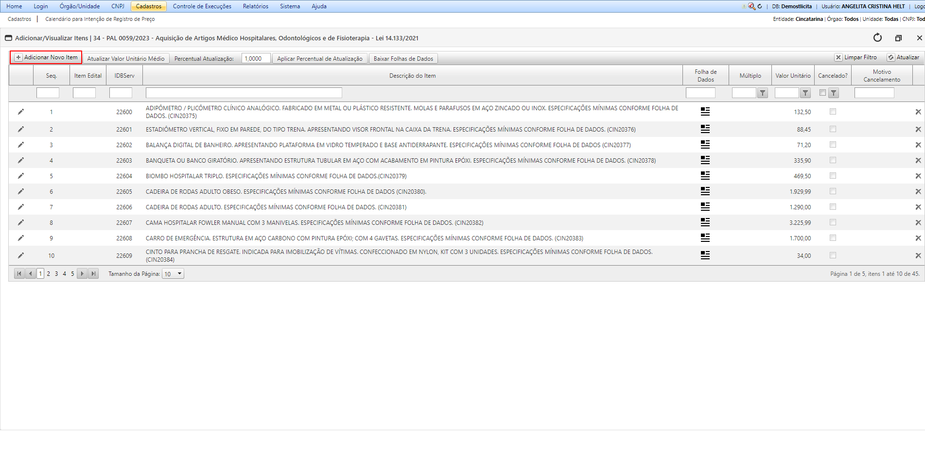Go to the last page of results
The image size is (925, 455).
[93, 274]
